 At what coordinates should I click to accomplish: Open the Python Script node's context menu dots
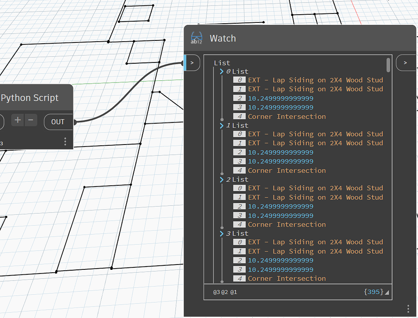[65, 141]
